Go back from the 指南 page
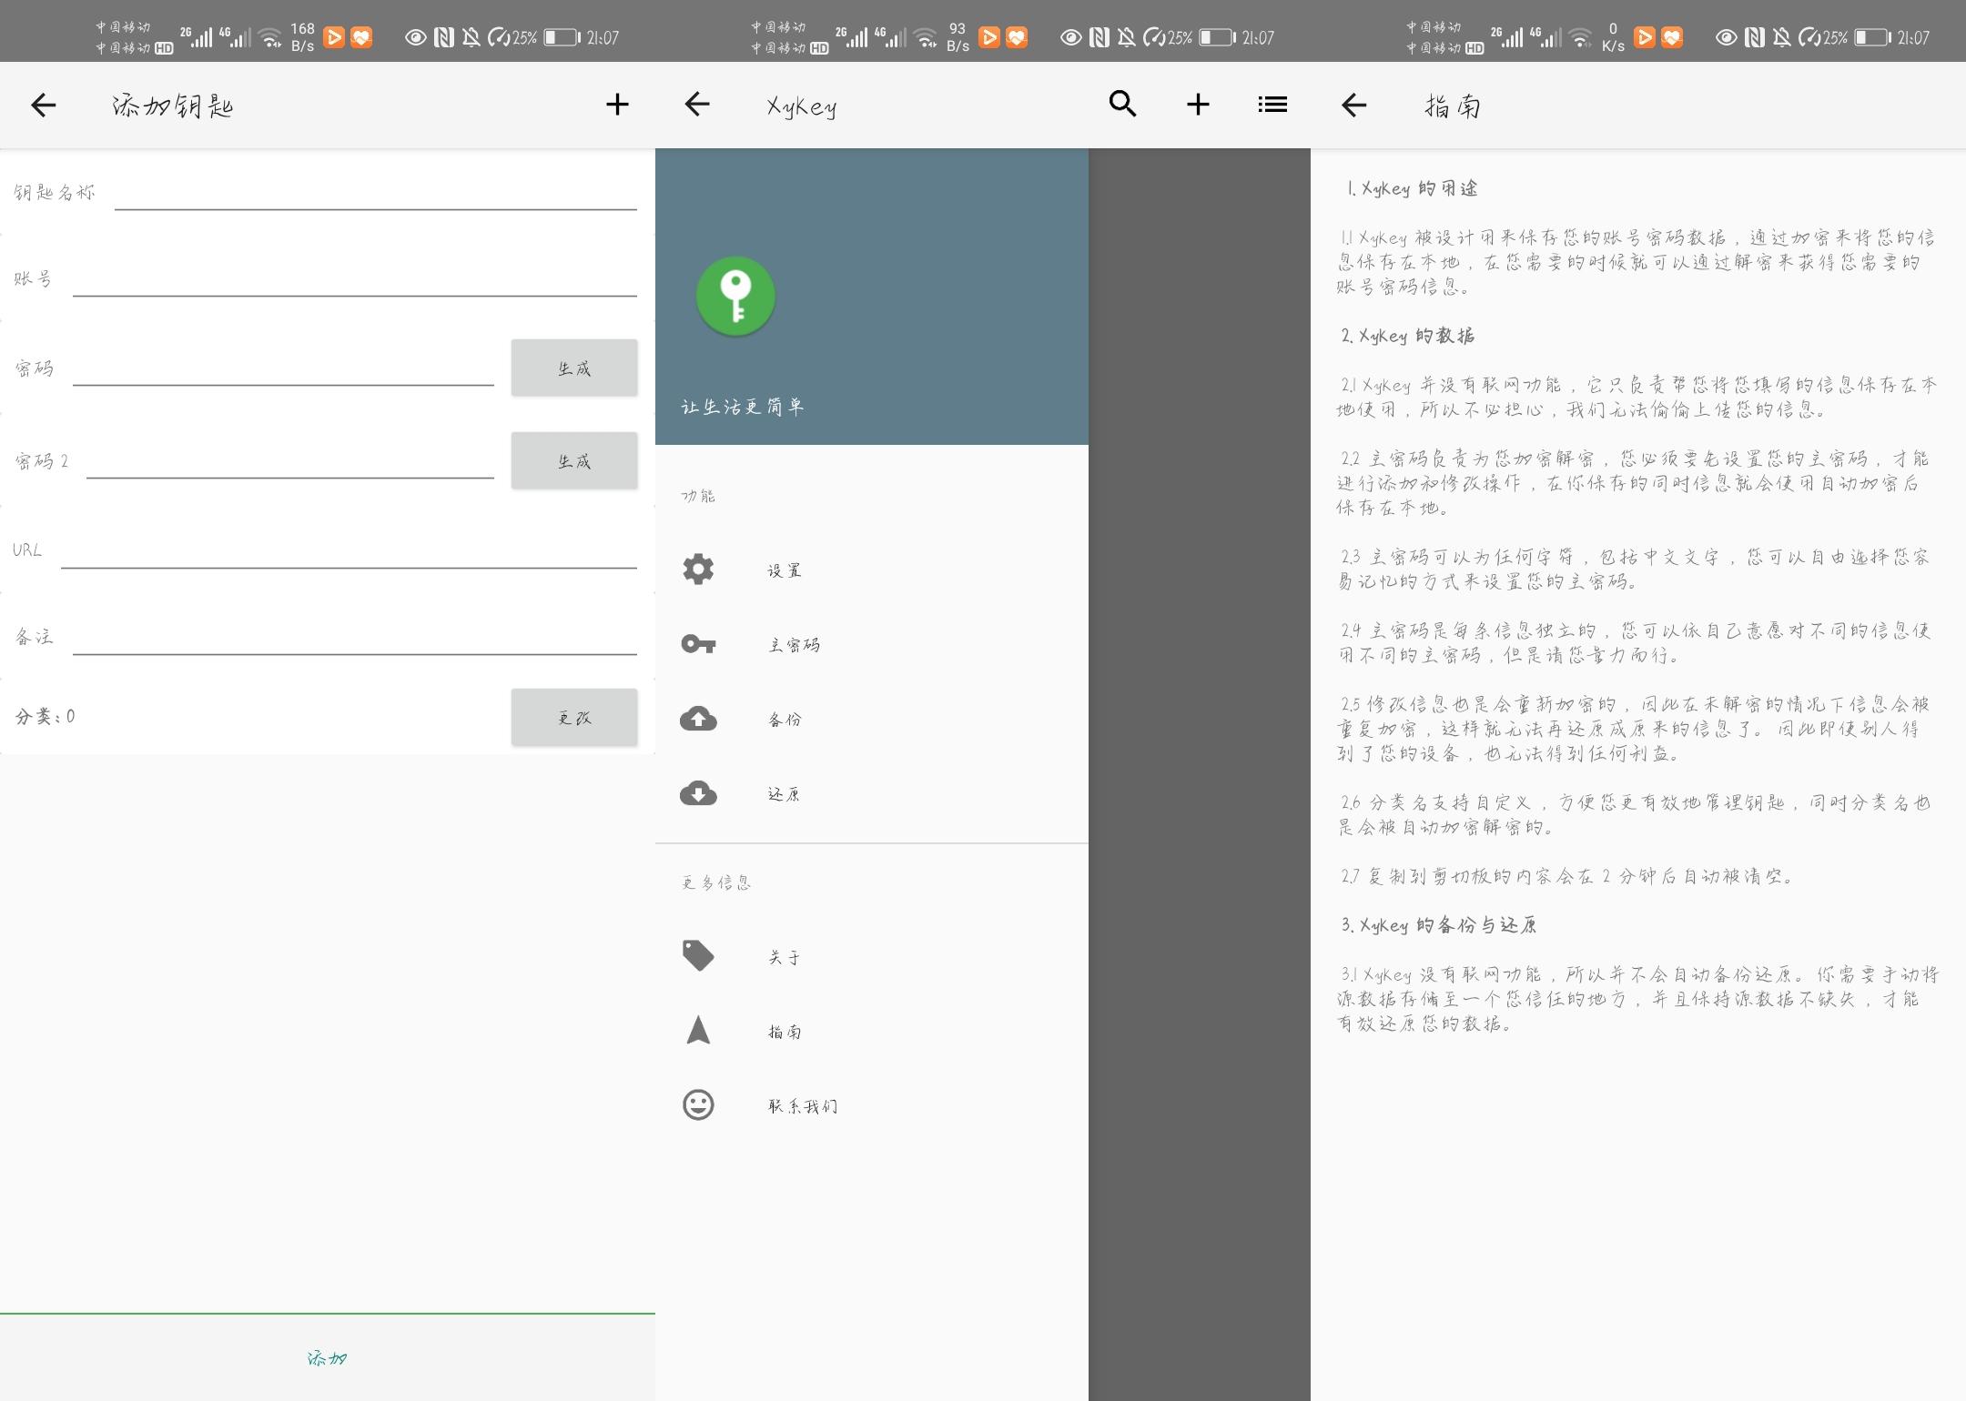 1353,105
